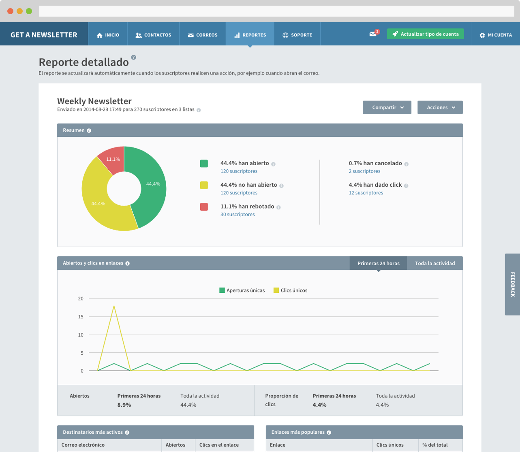
Task: Expand the Acciones dropdown menu
Action: point(440,107)
